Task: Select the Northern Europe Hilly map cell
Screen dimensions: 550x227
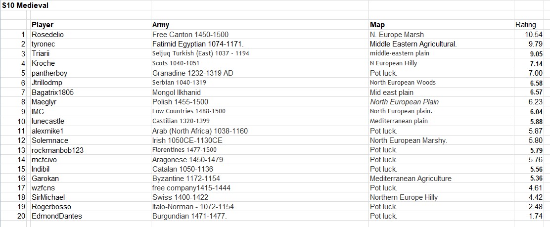Action: [404, 198]
